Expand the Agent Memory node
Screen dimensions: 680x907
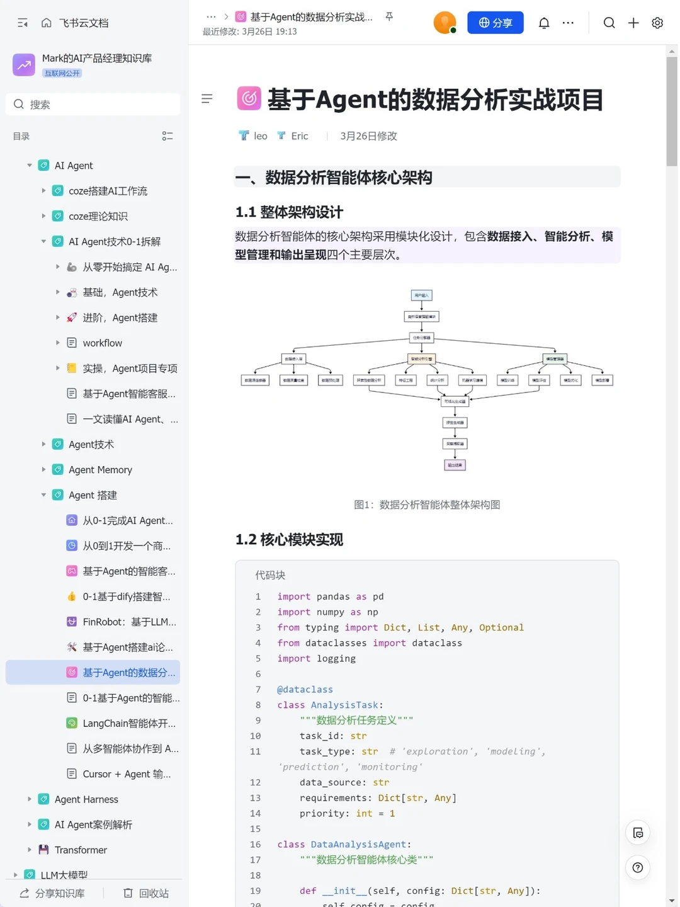click(43, 469)
